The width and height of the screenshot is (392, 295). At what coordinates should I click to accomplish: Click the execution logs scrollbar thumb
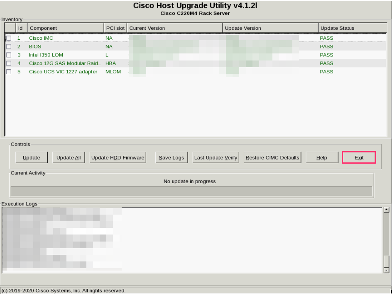(387, 261)
